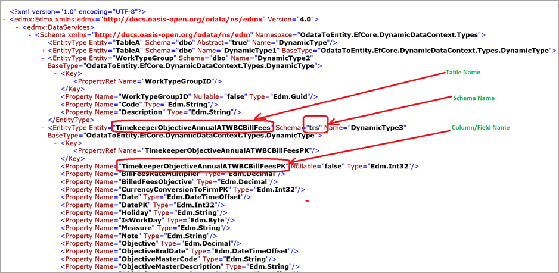Viewport: 559px width, 273px height.
Task: Click the circled "trs" schema value
Action: point(315,127)
